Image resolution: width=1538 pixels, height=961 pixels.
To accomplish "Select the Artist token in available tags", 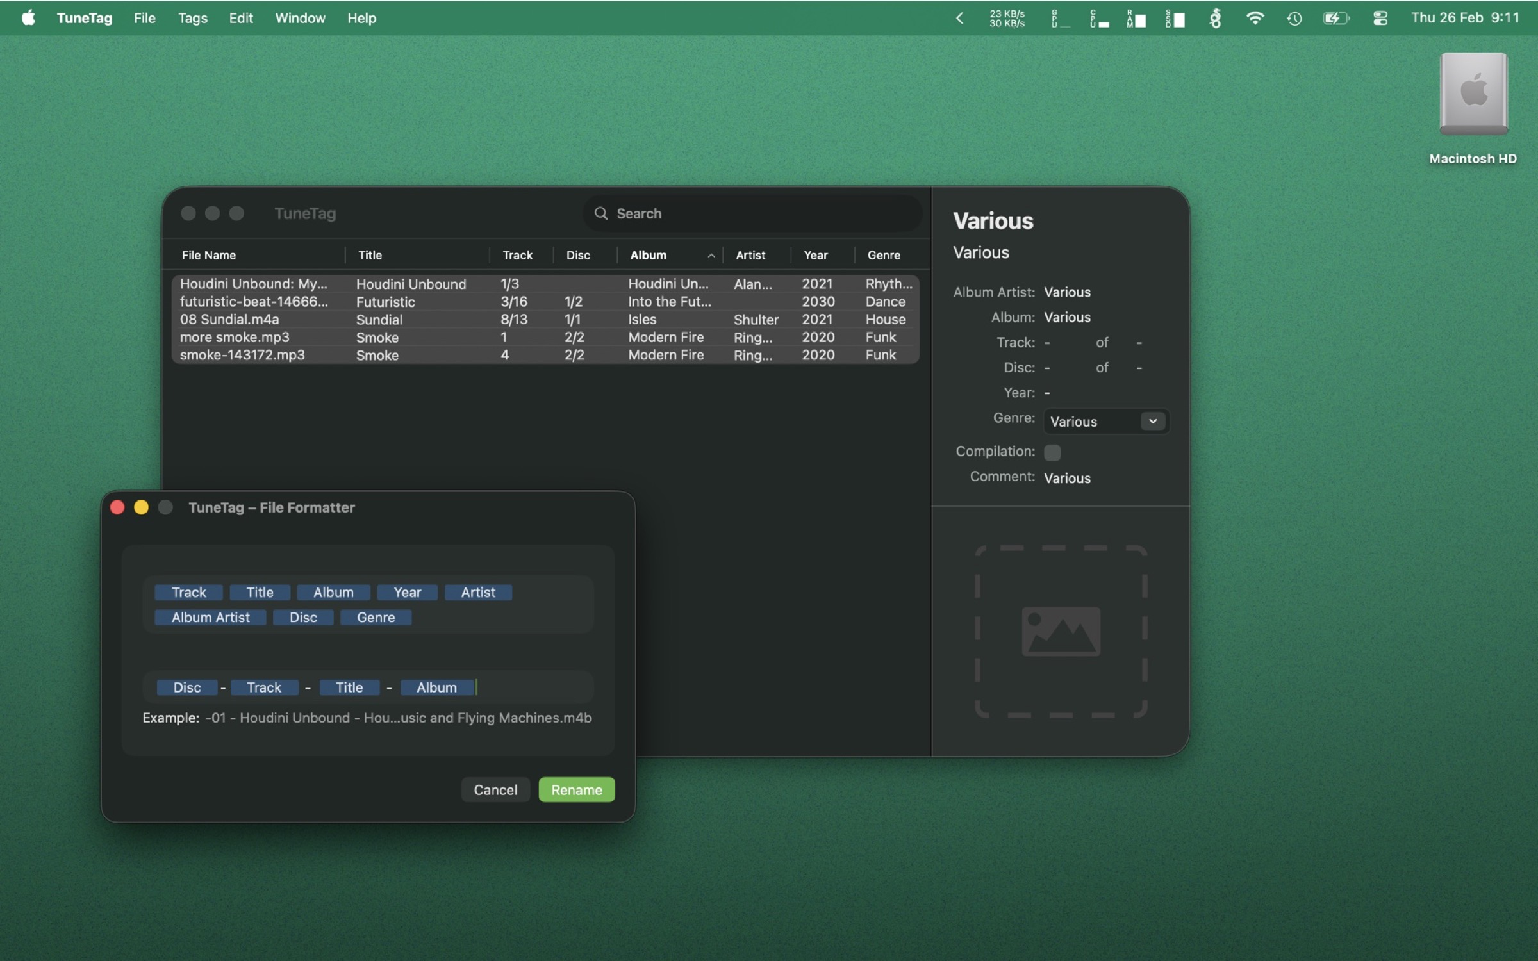I will point(478,593).
